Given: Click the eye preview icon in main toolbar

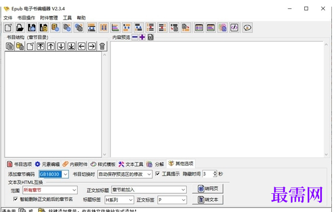Looking at the screenshot, I should point(247,28).
